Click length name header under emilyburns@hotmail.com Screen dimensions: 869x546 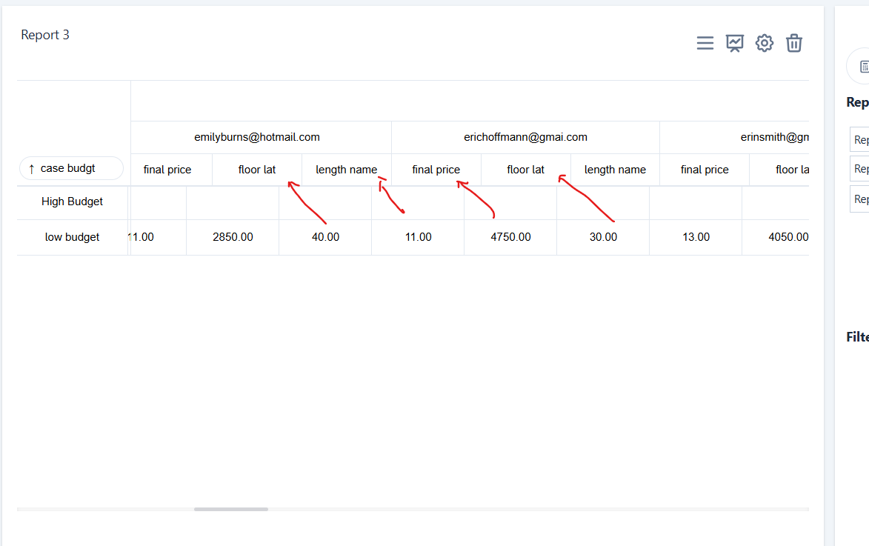[x=346, y=170]
